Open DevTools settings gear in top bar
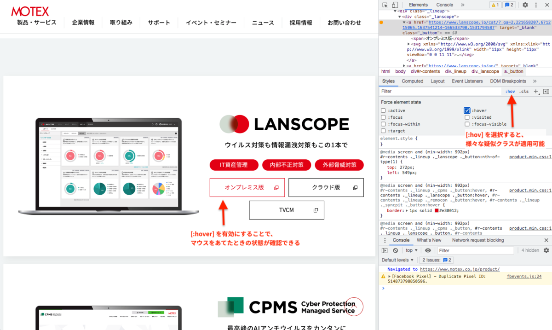This screenshot has width=552, height=330. pyautogui.click(x=525, y=5)
